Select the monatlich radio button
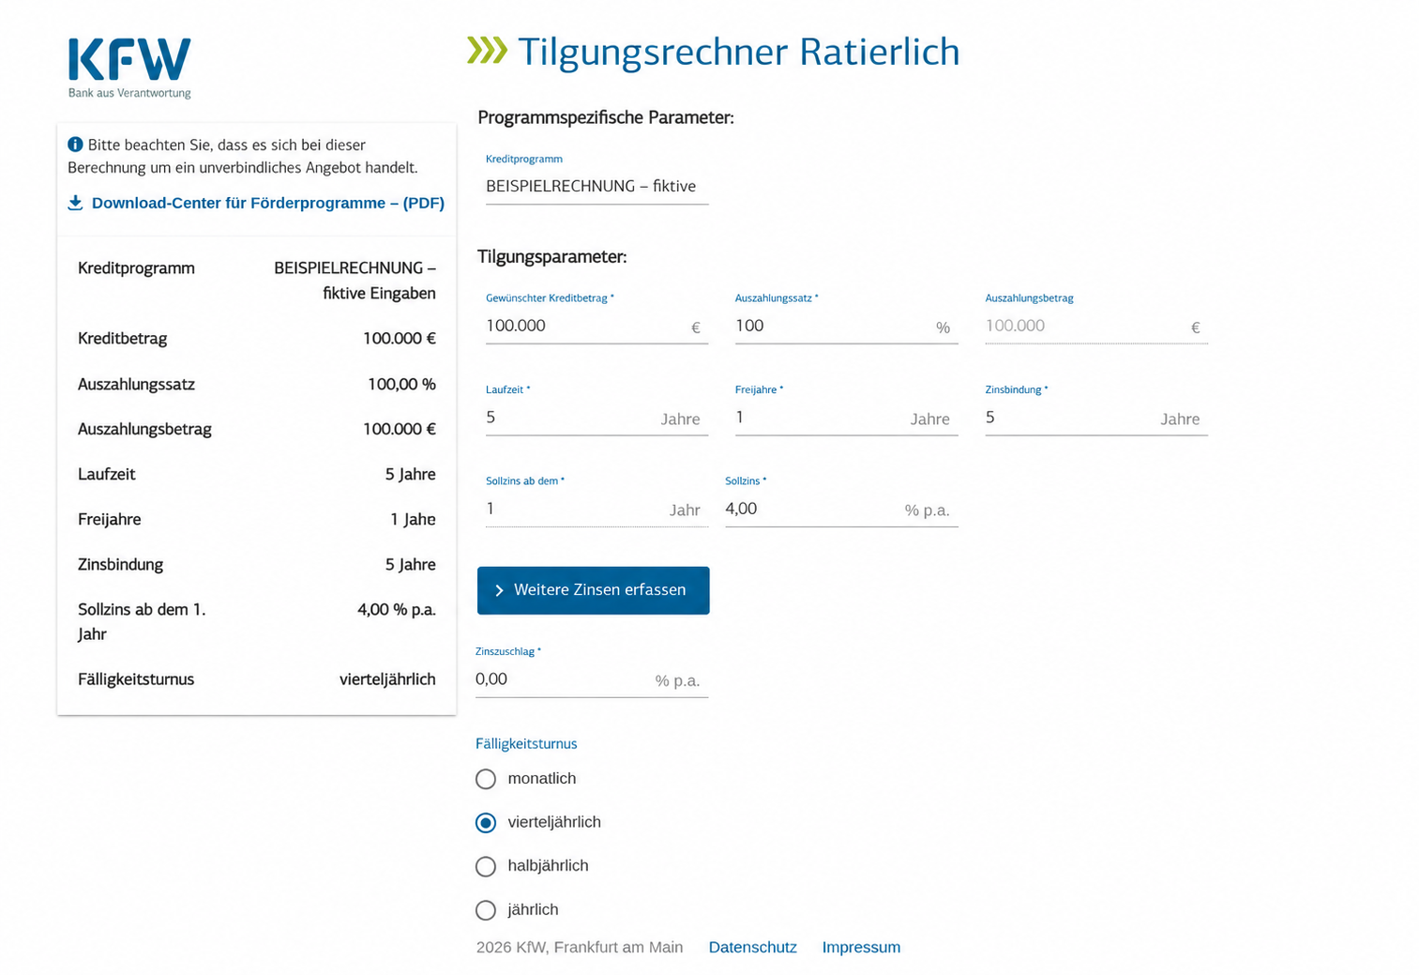The image size is (1419, 975). click(x=486, y=779)
